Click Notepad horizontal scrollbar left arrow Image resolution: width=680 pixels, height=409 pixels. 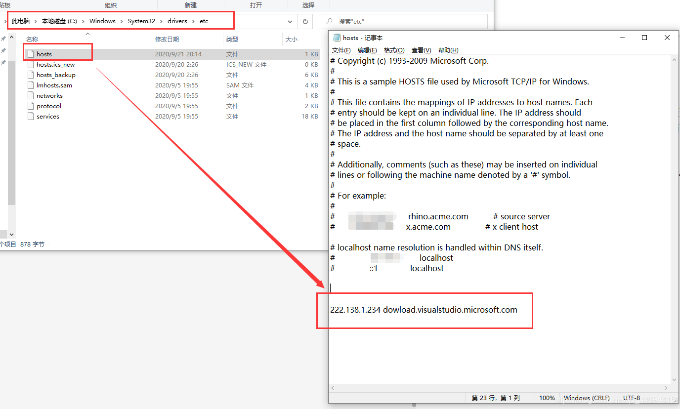[333, 388]
